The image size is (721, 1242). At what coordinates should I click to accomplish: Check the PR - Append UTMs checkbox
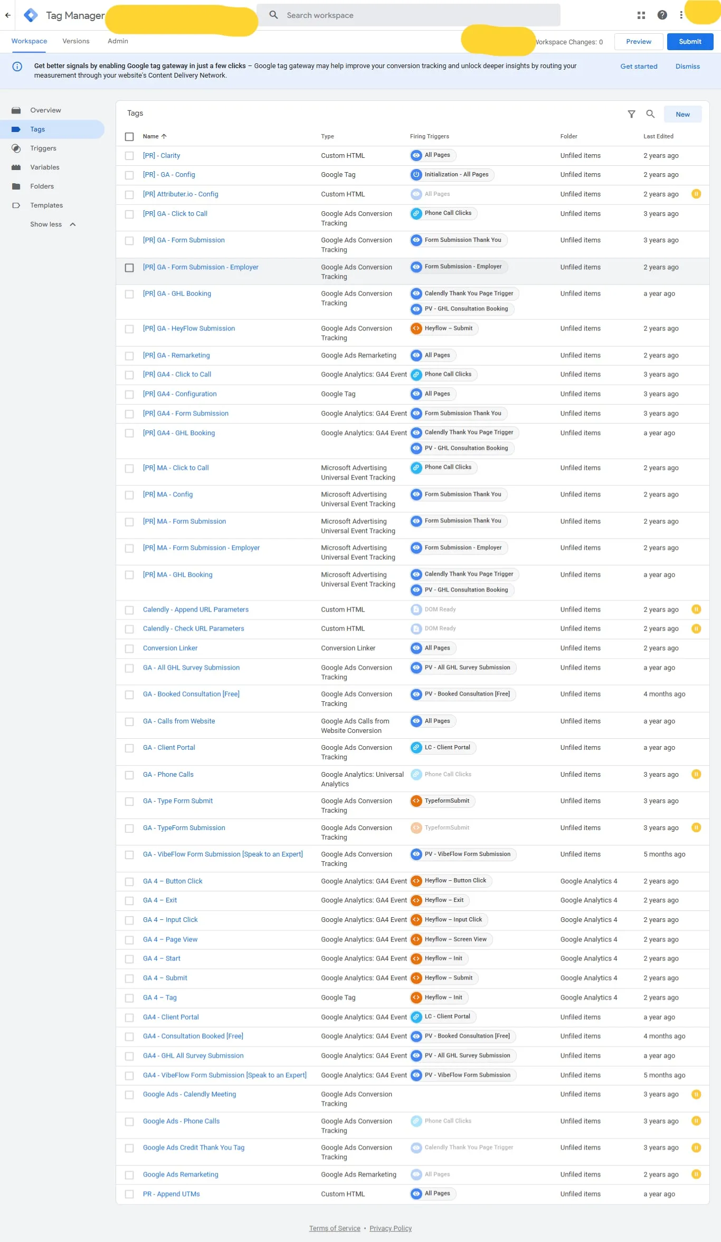tap(129, 1194)
